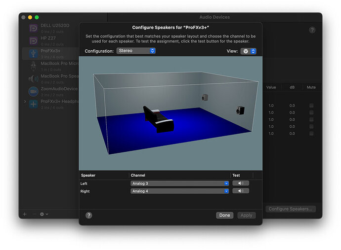Click the Mute column header

pyautogui.click(x=311, y=87)
